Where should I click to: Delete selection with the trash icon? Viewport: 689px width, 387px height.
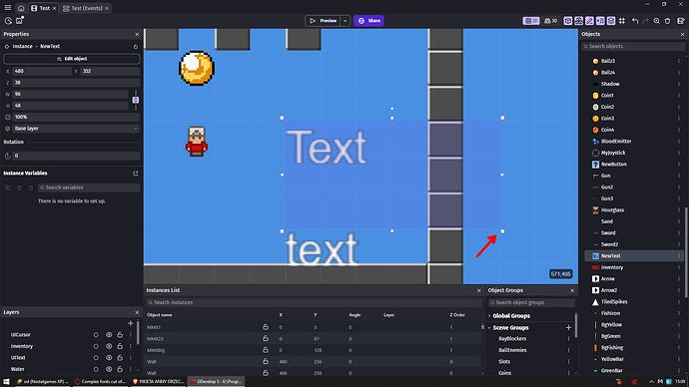pos(667,21)
